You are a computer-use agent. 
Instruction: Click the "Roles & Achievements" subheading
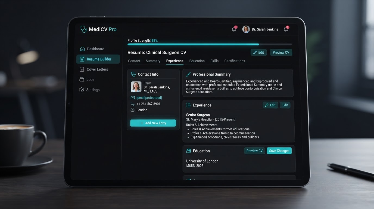[x=202, y=125]
